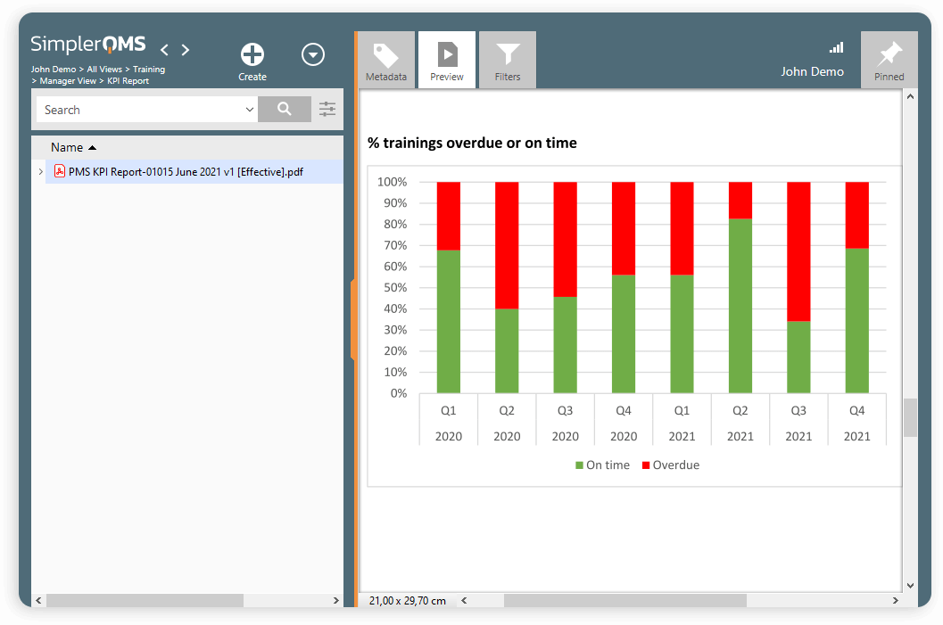
Task: Click the back navigation chevron near the logo
Action: 164,50
